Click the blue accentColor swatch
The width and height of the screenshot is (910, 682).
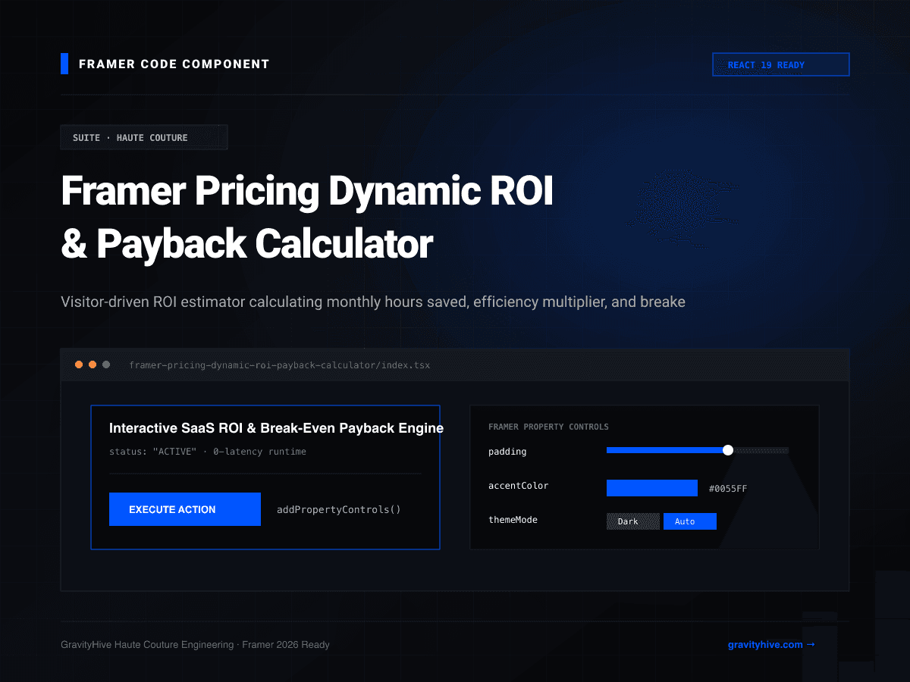point(652,488)
